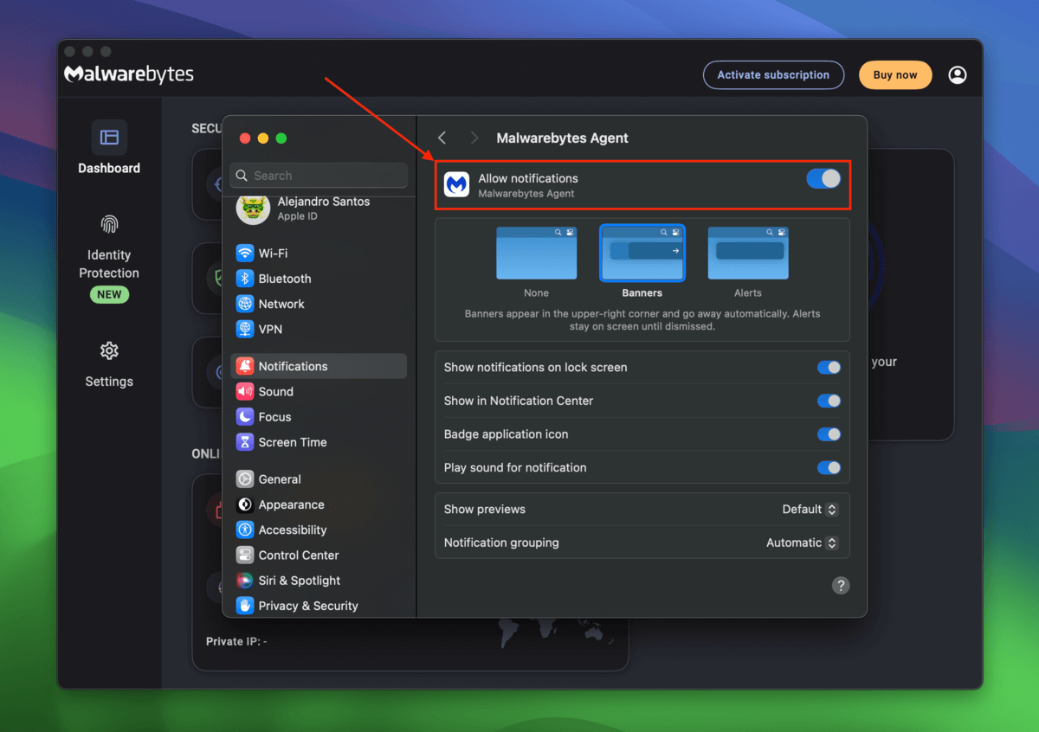Open Siri & Spotlight settings
1039x732 pixels.
(x=319, y=580)
